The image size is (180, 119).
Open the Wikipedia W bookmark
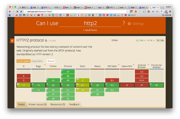click(x=64, y=15)
